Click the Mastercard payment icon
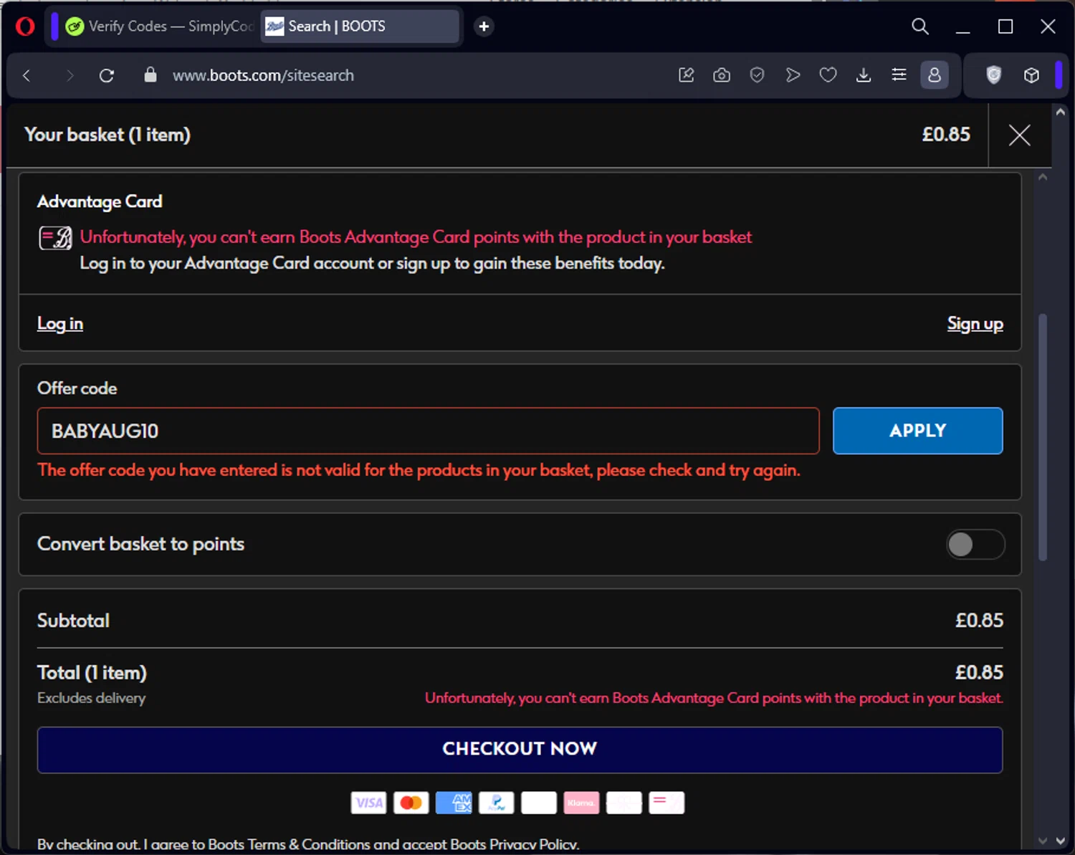 pyautogui.click(x=411, y=803)
